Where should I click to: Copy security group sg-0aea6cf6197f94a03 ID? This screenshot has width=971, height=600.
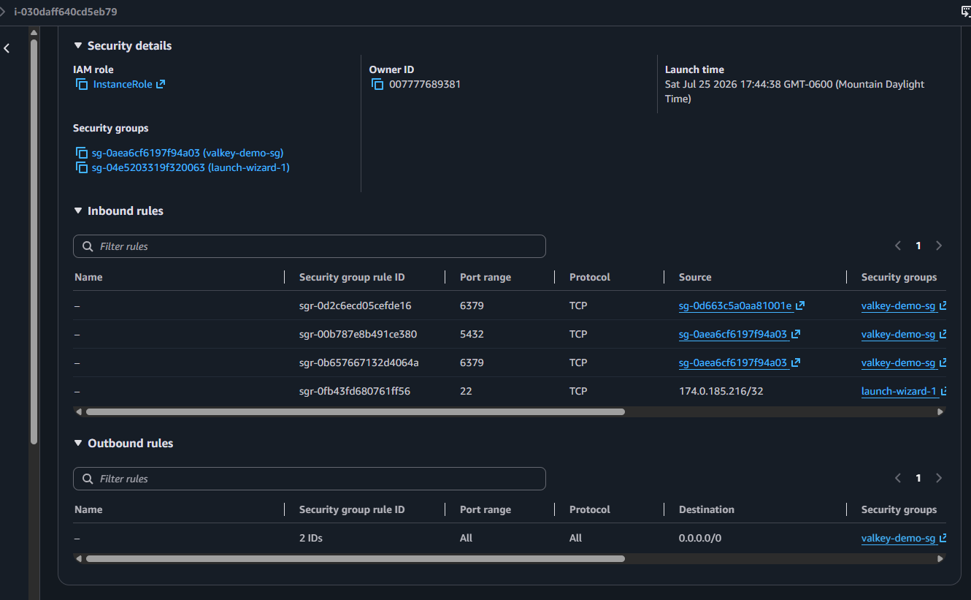tap(82, 153)
